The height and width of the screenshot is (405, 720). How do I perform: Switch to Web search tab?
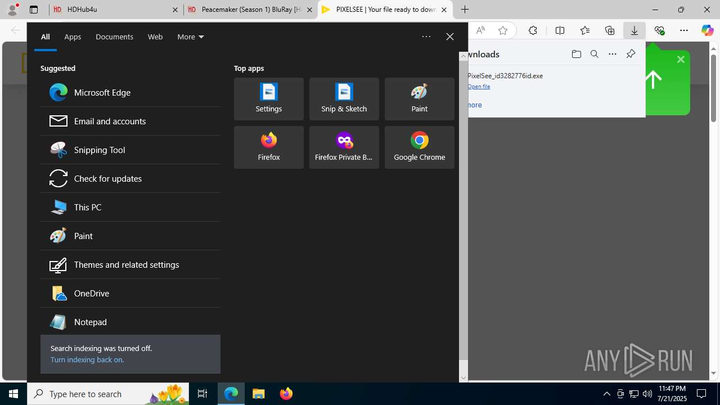point(155,37)
